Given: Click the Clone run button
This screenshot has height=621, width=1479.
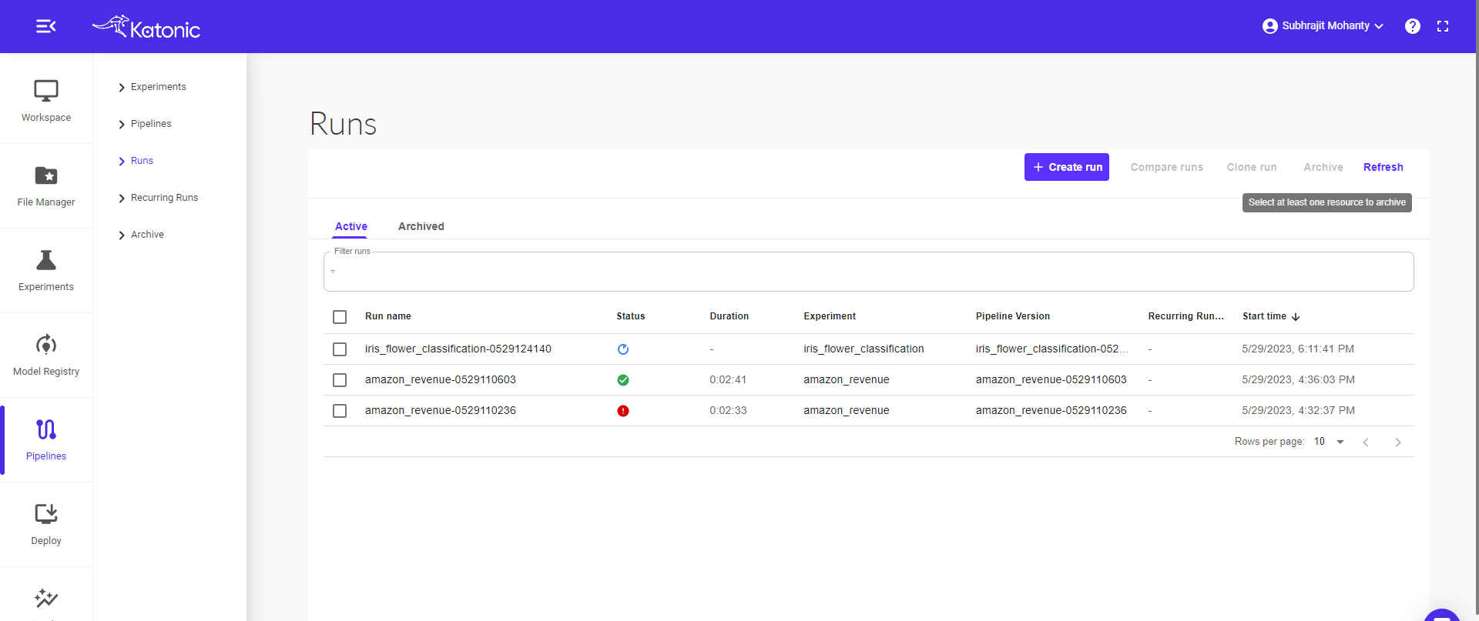Looking at the screenshot, I should [x=1252, y=167].
